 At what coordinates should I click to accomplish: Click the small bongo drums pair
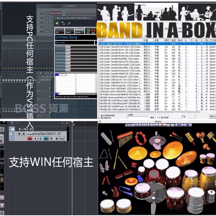click(207, 159)
